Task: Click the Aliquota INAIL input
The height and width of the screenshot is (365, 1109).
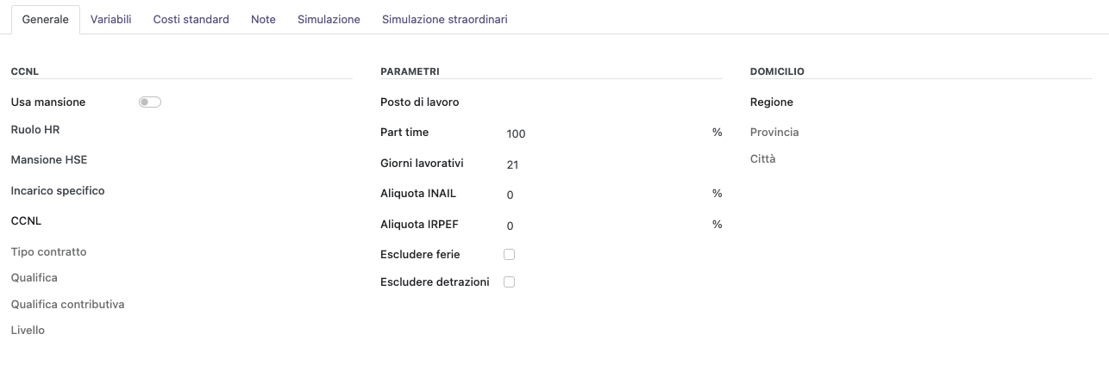Action: click(x=604, y=195)
